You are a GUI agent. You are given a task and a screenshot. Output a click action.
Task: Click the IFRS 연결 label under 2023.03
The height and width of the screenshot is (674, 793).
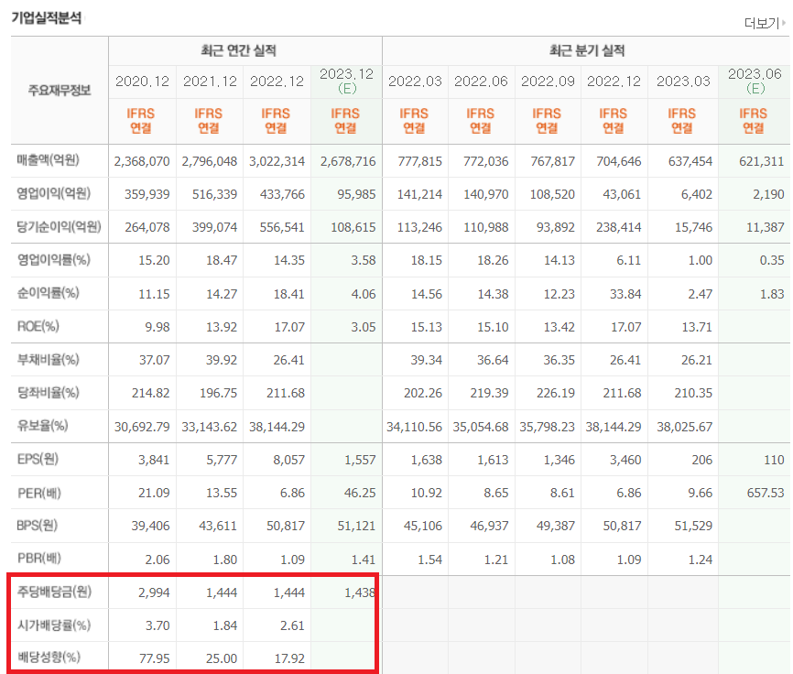point(683,120)
